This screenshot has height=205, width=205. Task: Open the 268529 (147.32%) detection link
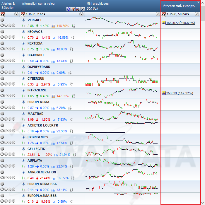180,93
